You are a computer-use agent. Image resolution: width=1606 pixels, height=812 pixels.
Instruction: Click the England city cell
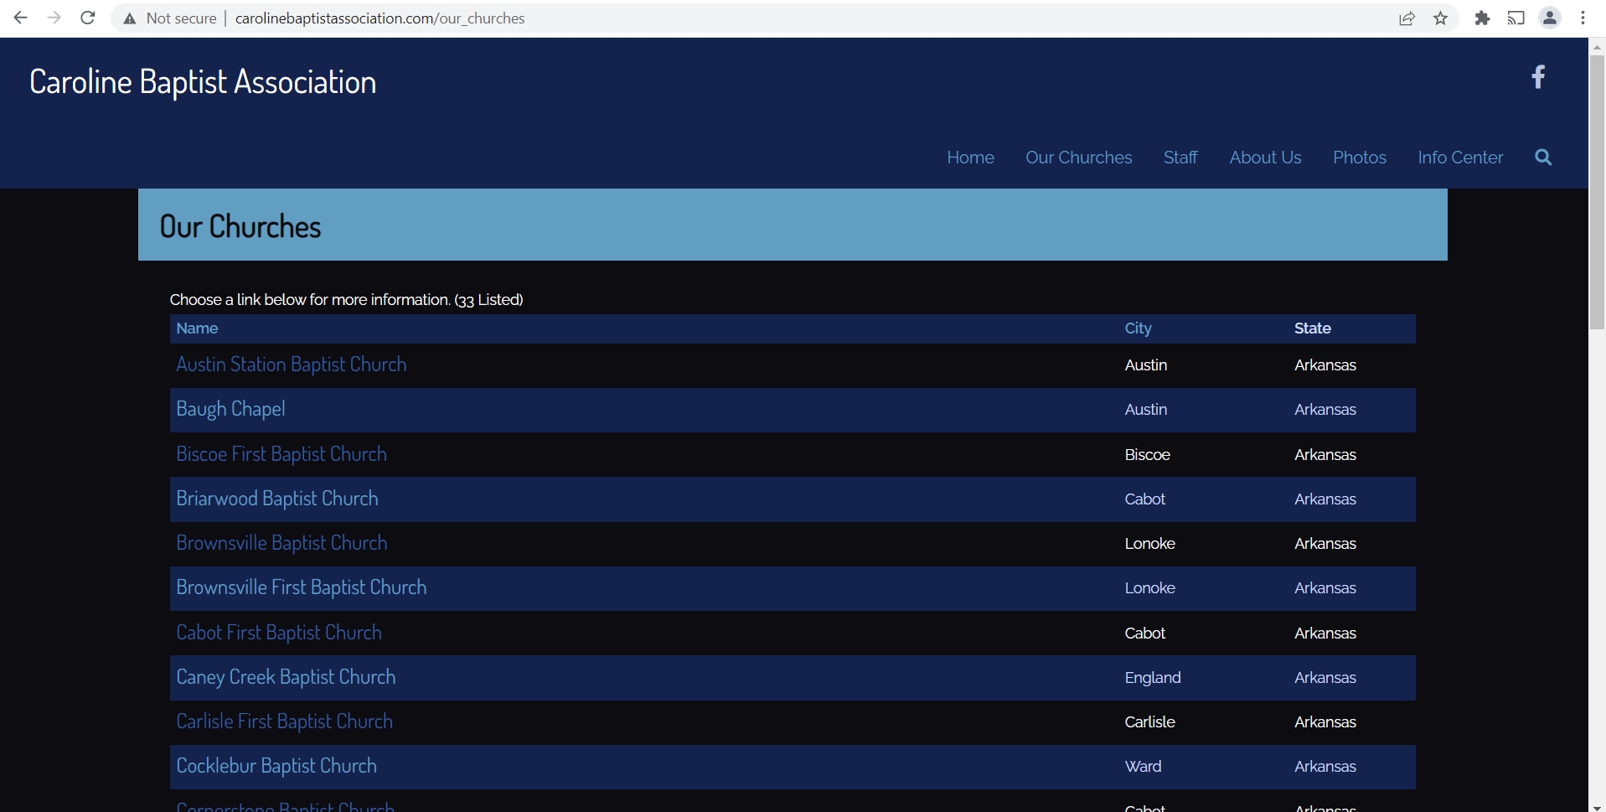[x=1153, y=678]
